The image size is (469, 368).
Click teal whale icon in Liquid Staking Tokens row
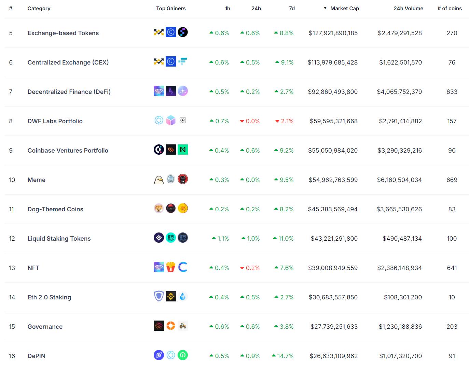click(171, 238)
